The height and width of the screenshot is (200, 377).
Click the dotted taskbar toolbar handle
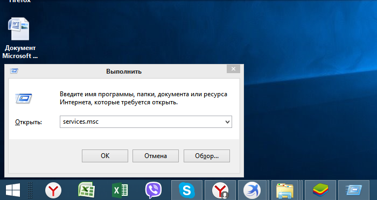pos(30,190)
